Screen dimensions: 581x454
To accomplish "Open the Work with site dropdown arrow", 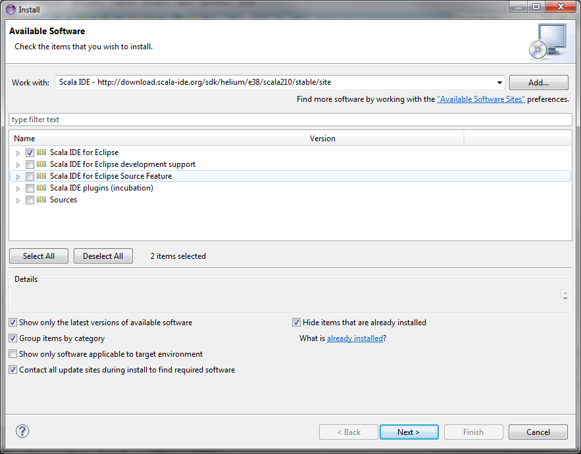I will [499, 83].
